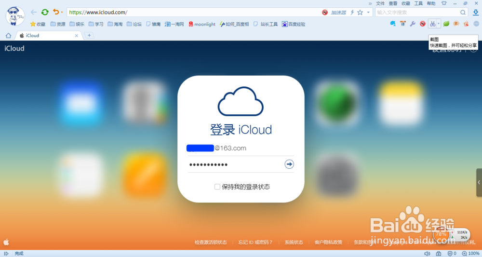Click the ad-block icon in the address bar
This screenshot has width=482, height=257.
324,13
